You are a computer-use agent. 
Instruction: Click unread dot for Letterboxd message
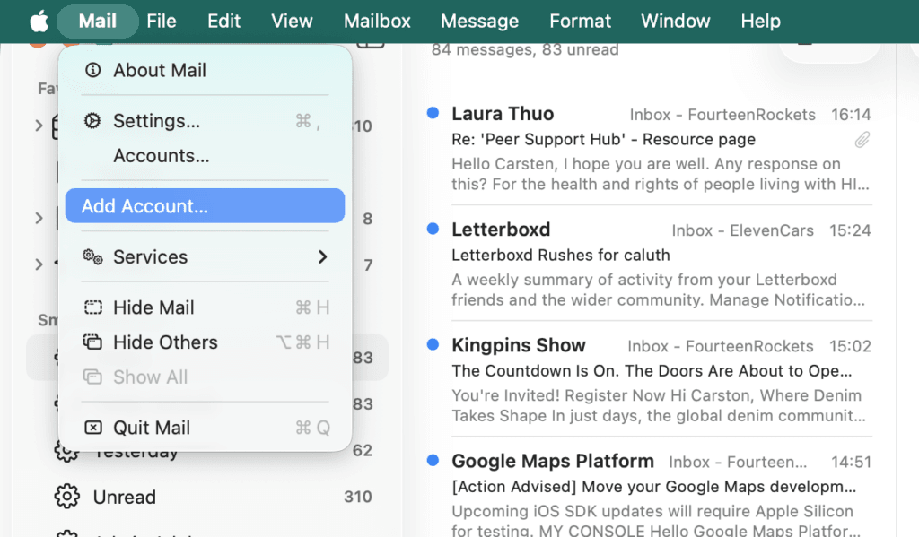pyautogui.click(x=433, y=229)
